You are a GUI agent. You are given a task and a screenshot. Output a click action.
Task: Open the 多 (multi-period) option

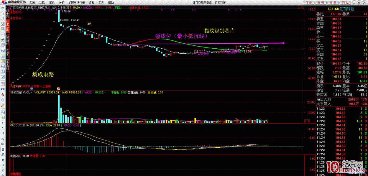click(x=3, y=170)
